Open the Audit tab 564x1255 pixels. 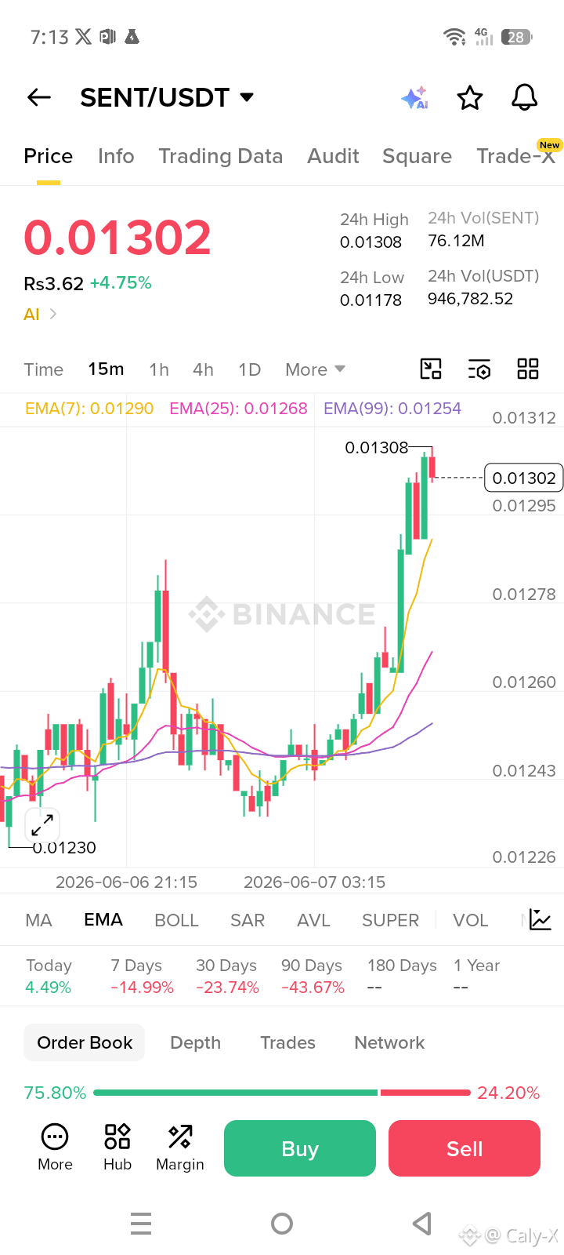[x=333, y=156]
